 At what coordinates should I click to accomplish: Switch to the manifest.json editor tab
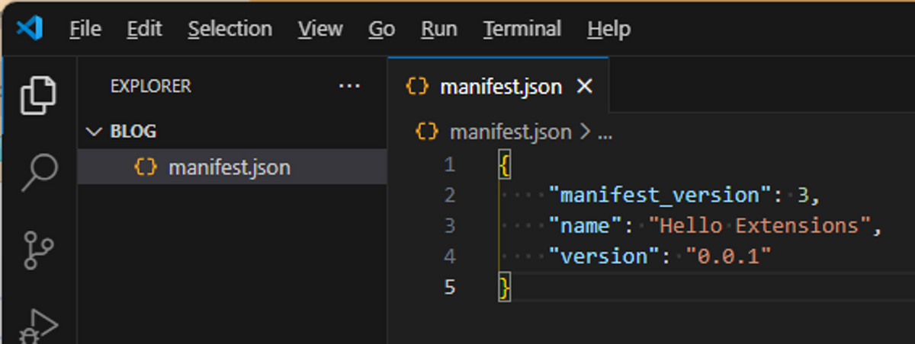tap(499, 87)
